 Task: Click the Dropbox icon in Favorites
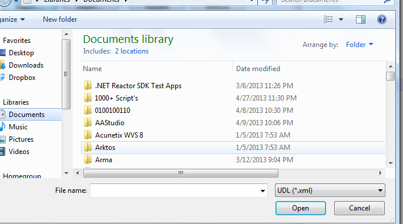(x=2, y=77)
